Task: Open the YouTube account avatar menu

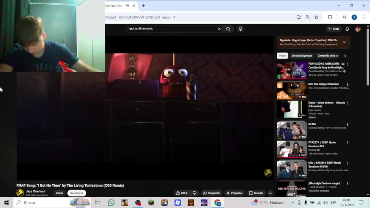Action: click(358, 29)
